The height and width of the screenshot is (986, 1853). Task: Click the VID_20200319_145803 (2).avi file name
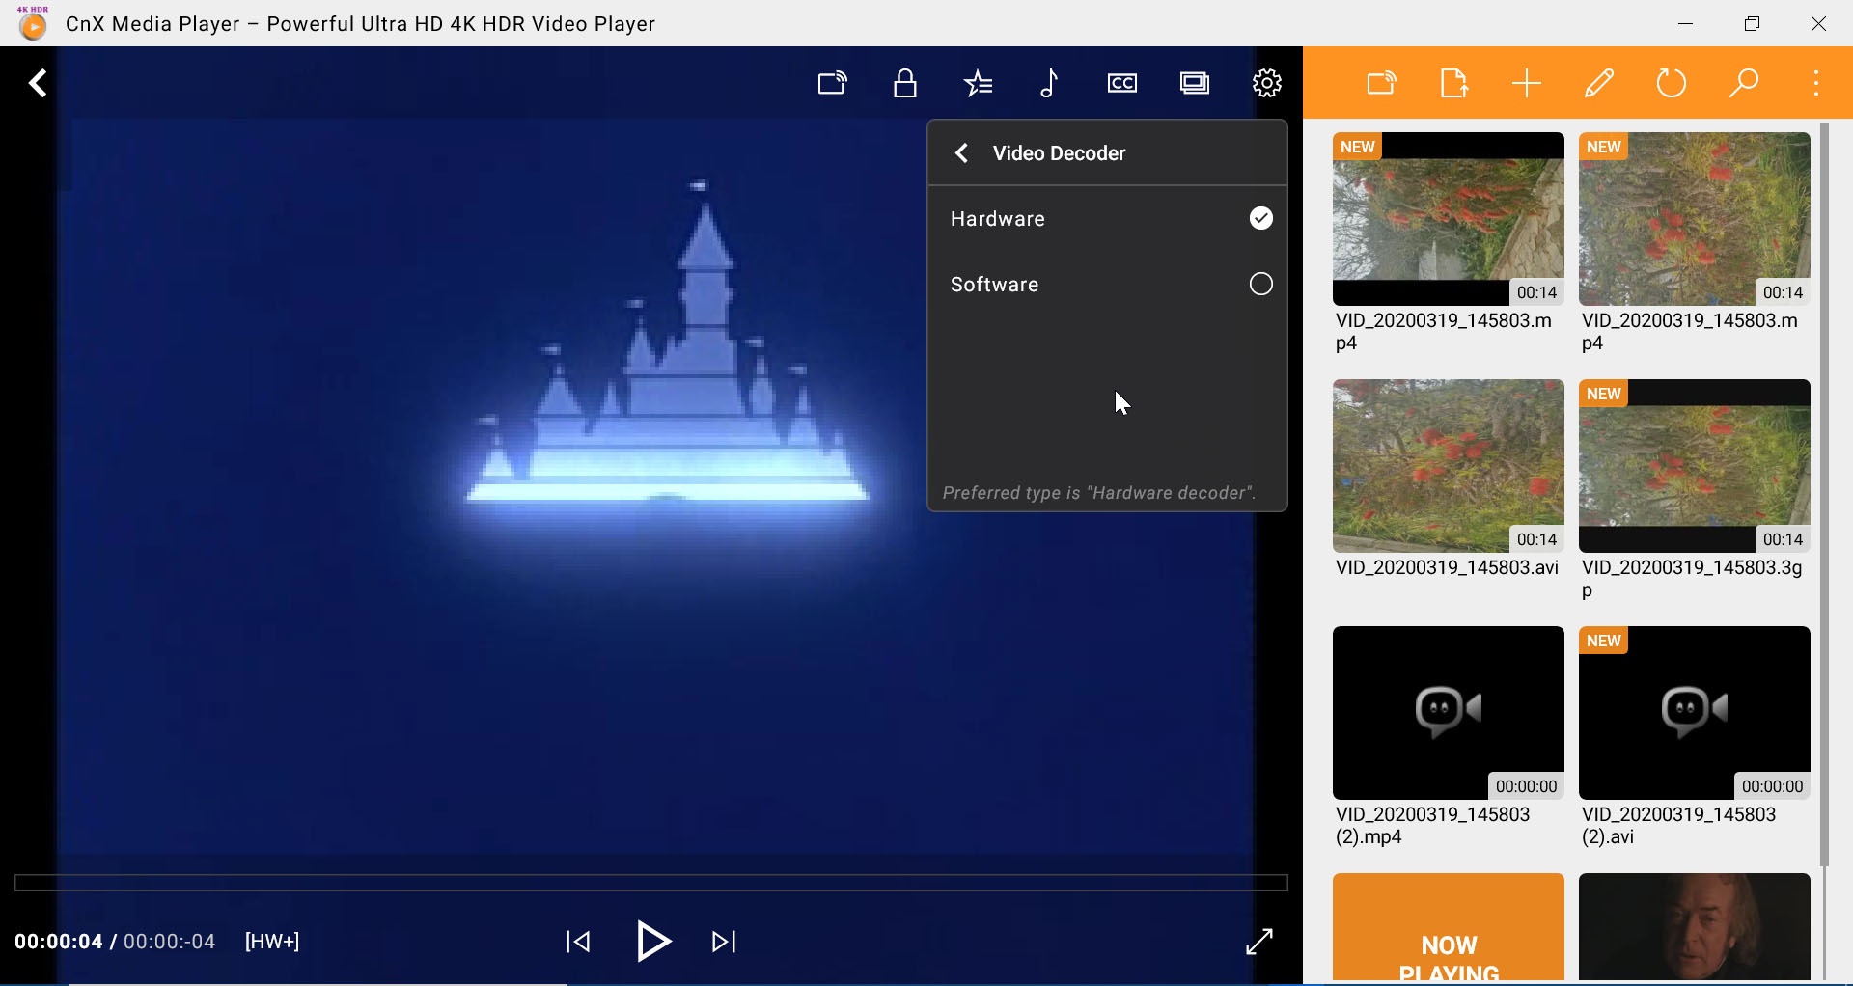pos(1680,827)
